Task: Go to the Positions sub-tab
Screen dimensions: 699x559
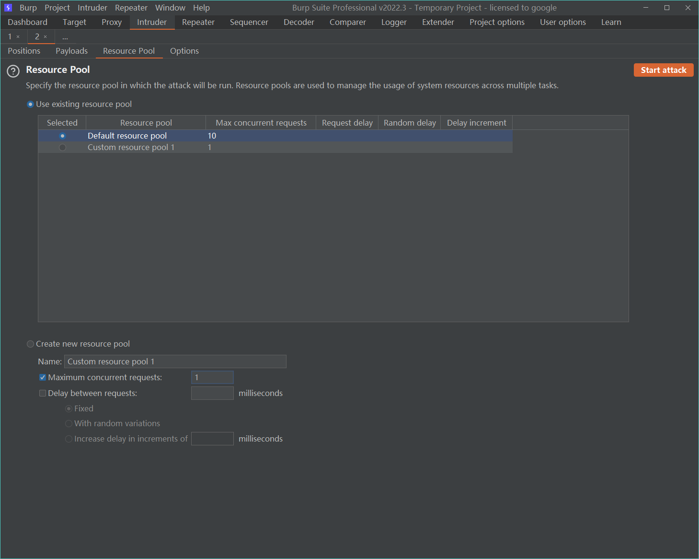Action: pos(24,51)
